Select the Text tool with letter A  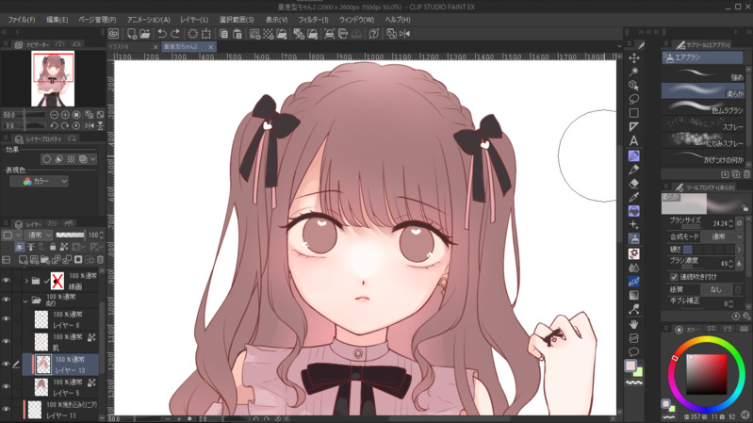coord(634,140)
